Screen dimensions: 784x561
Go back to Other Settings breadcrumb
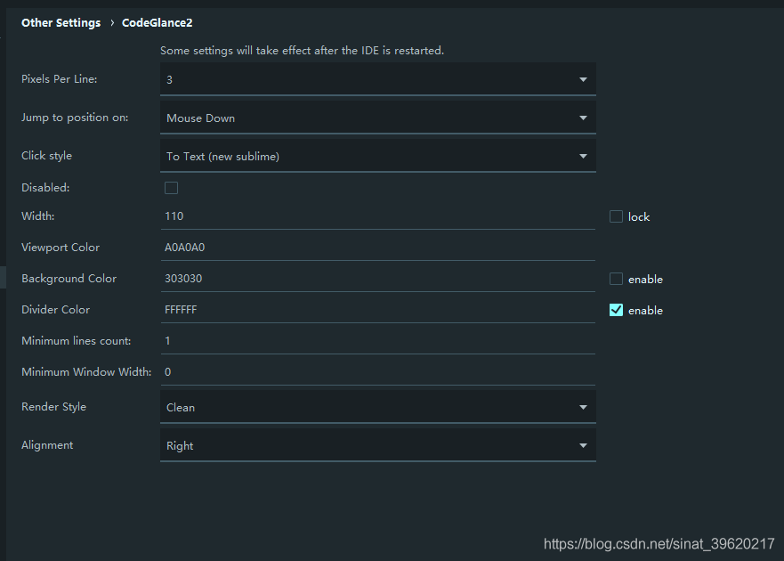tap(61, 23)
